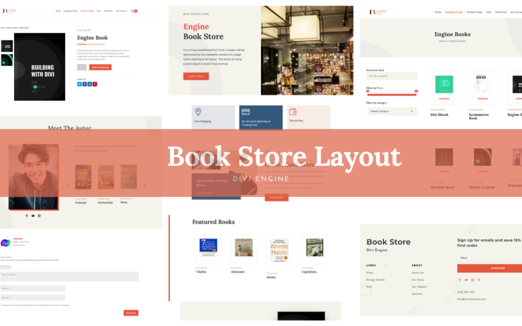Viewport: 522px width, 326px height.
Task: Click the Add to Basket button
Action: [100, 67]
